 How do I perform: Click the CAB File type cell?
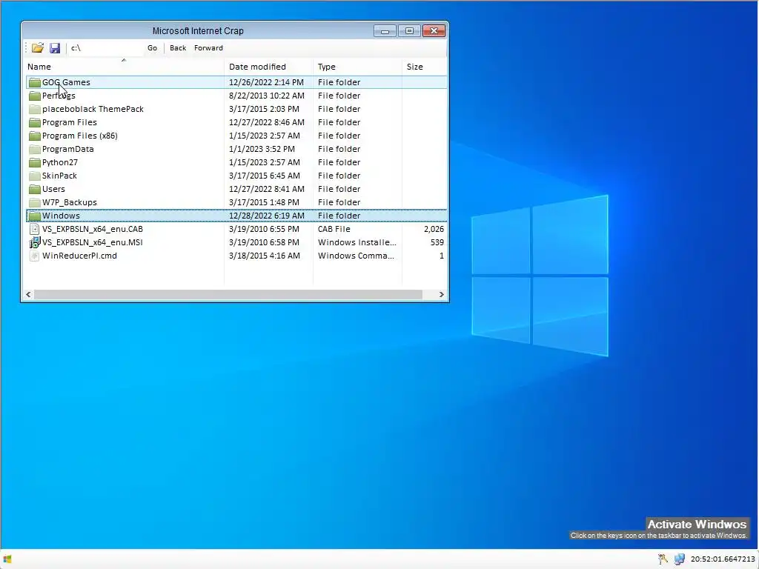[x=334, y=229]
